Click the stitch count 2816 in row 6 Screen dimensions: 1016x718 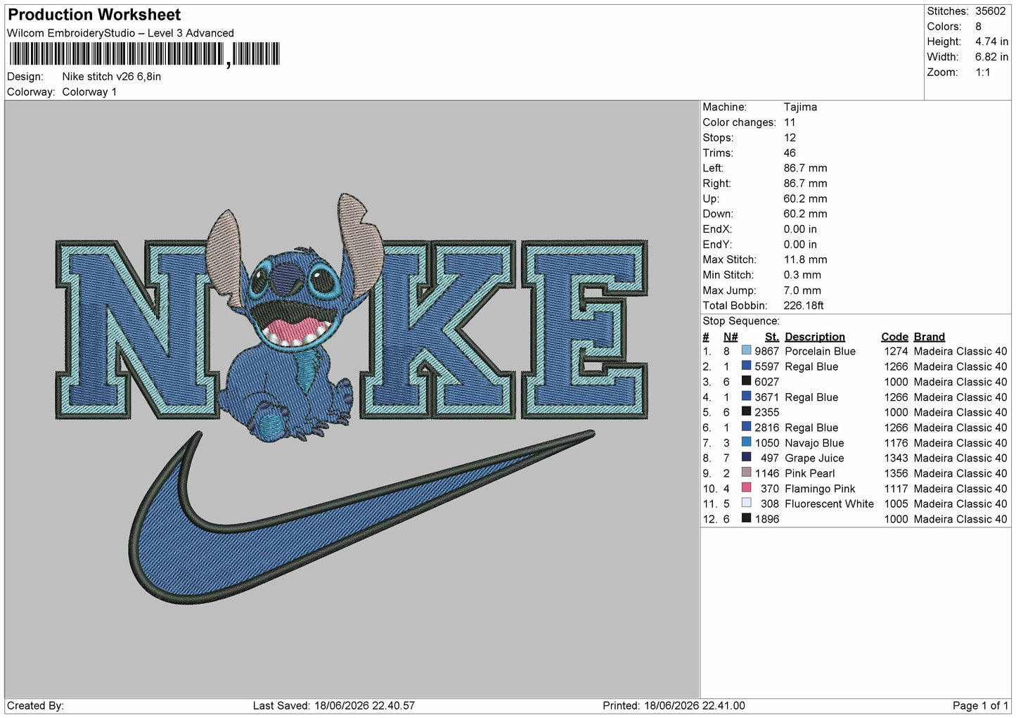click(x=767, y=428)
